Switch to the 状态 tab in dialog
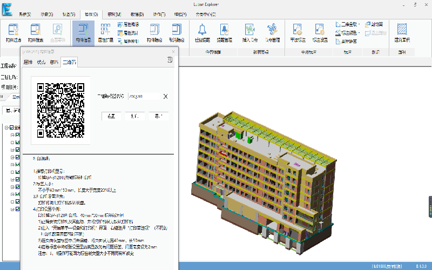This screenshot has width=432, height=270. click(41, 62)
